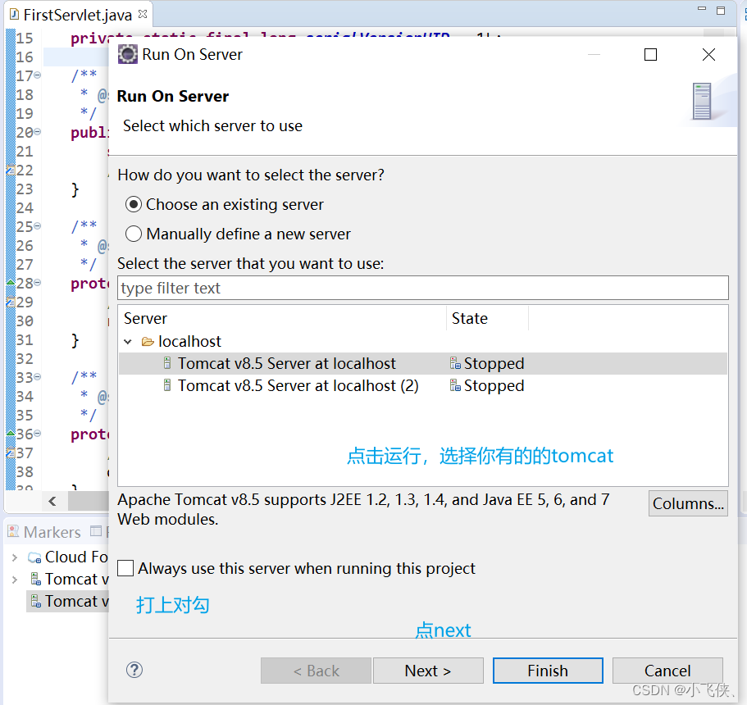The width and height of the screenshot is (747, 705).
Task: Maximize the editor pane
Action: pos(721,11)
